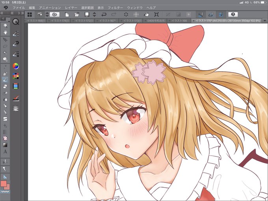
Task: Open the 選択範囲 menu
Action: click(x=87, y=8)
